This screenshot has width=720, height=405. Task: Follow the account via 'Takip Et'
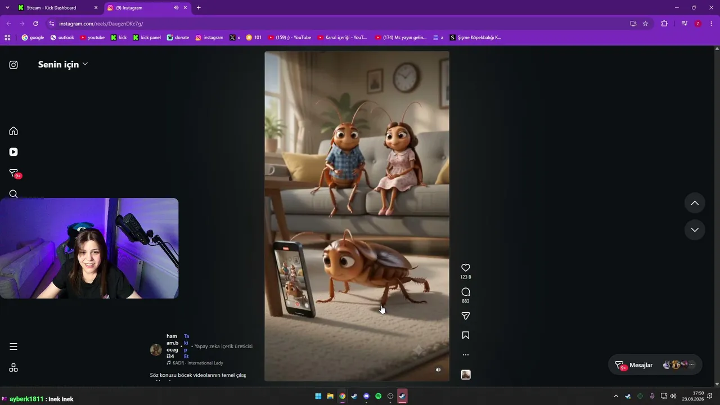[x=186, y=346]
